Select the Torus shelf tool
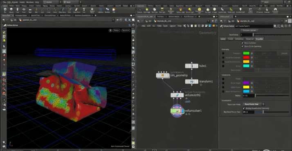The image size is (292, 151). (24, 10)
